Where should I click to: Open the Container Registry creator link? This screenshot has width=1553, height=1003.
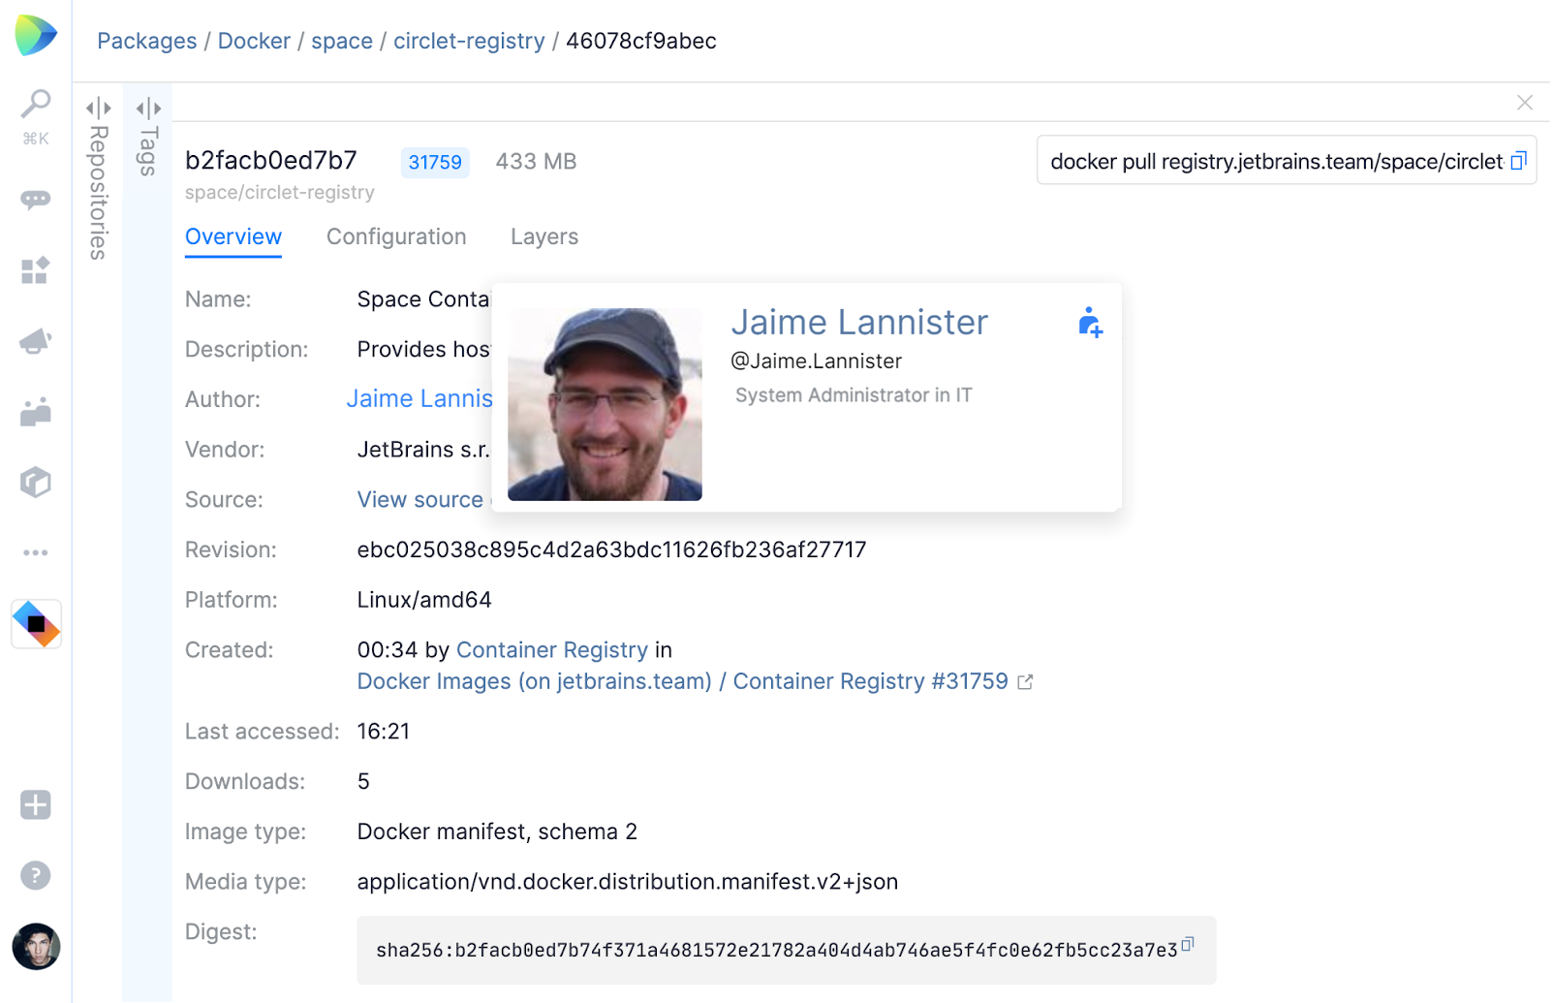(x=552, y=649)
